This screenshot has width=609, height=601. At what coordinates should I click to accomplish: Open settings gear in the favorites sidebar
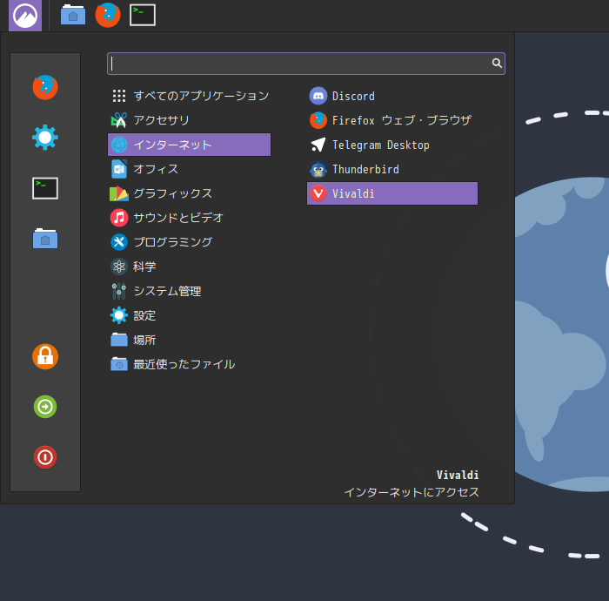click(45, 138)
